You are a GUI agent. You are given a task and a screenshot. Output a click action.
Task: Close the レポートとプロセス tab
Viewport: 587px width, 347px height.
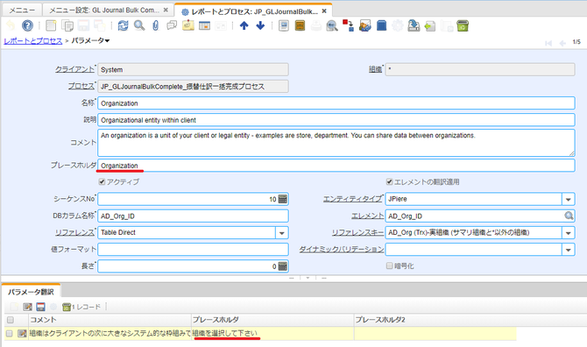324,11
